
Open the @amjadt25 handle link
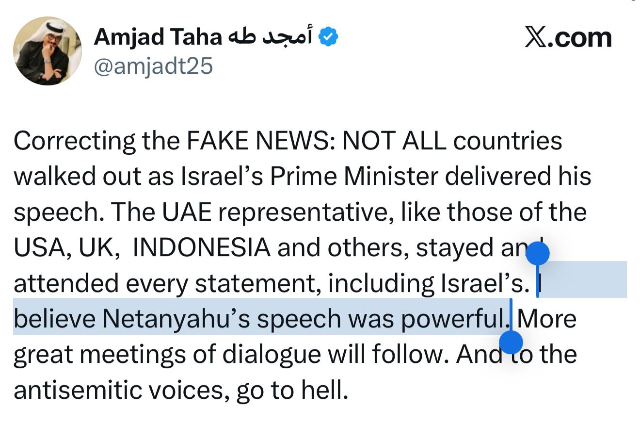click(153, 65)
